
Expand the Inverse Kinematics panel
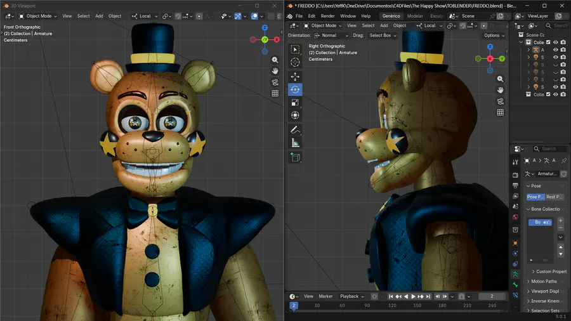(x=544, y=301)
